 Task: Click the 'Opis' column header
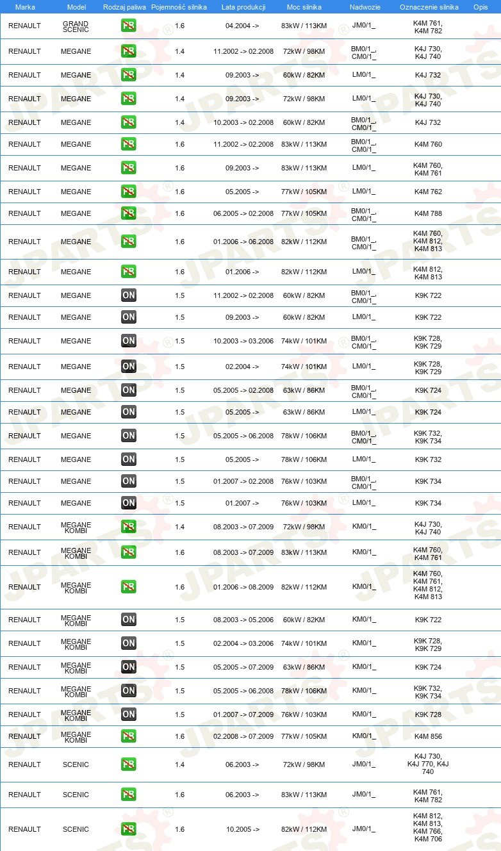click(x=480, y=7)
